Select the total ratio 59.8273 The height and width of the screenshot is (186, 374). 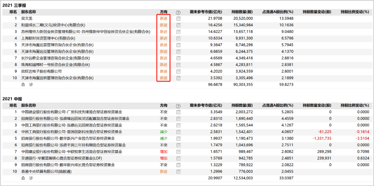pyautogui.click(x=286, y=85)
